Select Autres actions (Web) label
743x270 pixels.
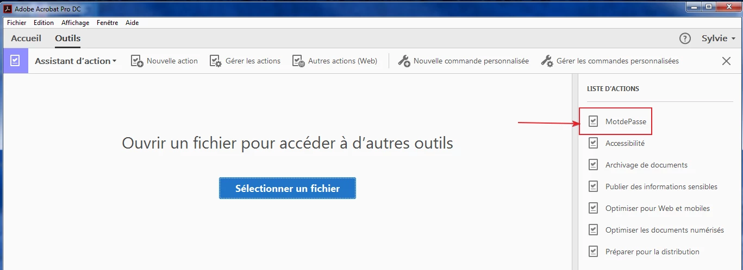tap(342, 61)
